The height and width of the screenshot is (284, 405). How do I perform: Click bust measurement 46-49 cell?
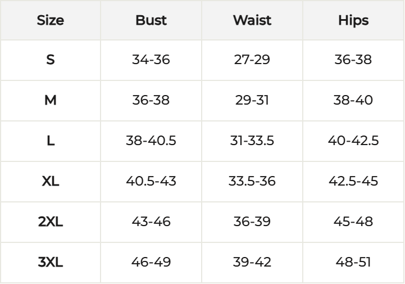(151, 262)
